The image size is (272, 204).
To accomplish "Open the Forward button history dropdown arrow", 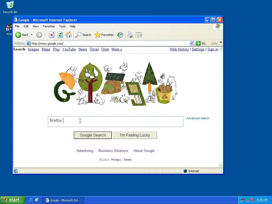I will tap(45, 35).
